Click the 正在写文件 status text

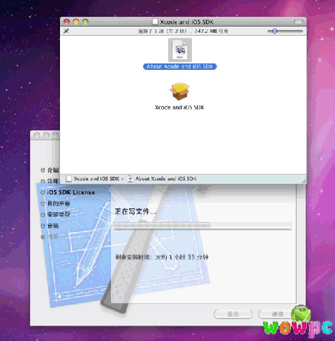coord(135,212)
